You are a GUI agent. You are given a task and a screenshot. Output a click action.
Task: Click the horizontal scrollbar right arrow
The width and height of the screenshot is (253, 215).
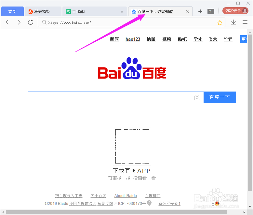pyautogui.click(x=244, y=212)
